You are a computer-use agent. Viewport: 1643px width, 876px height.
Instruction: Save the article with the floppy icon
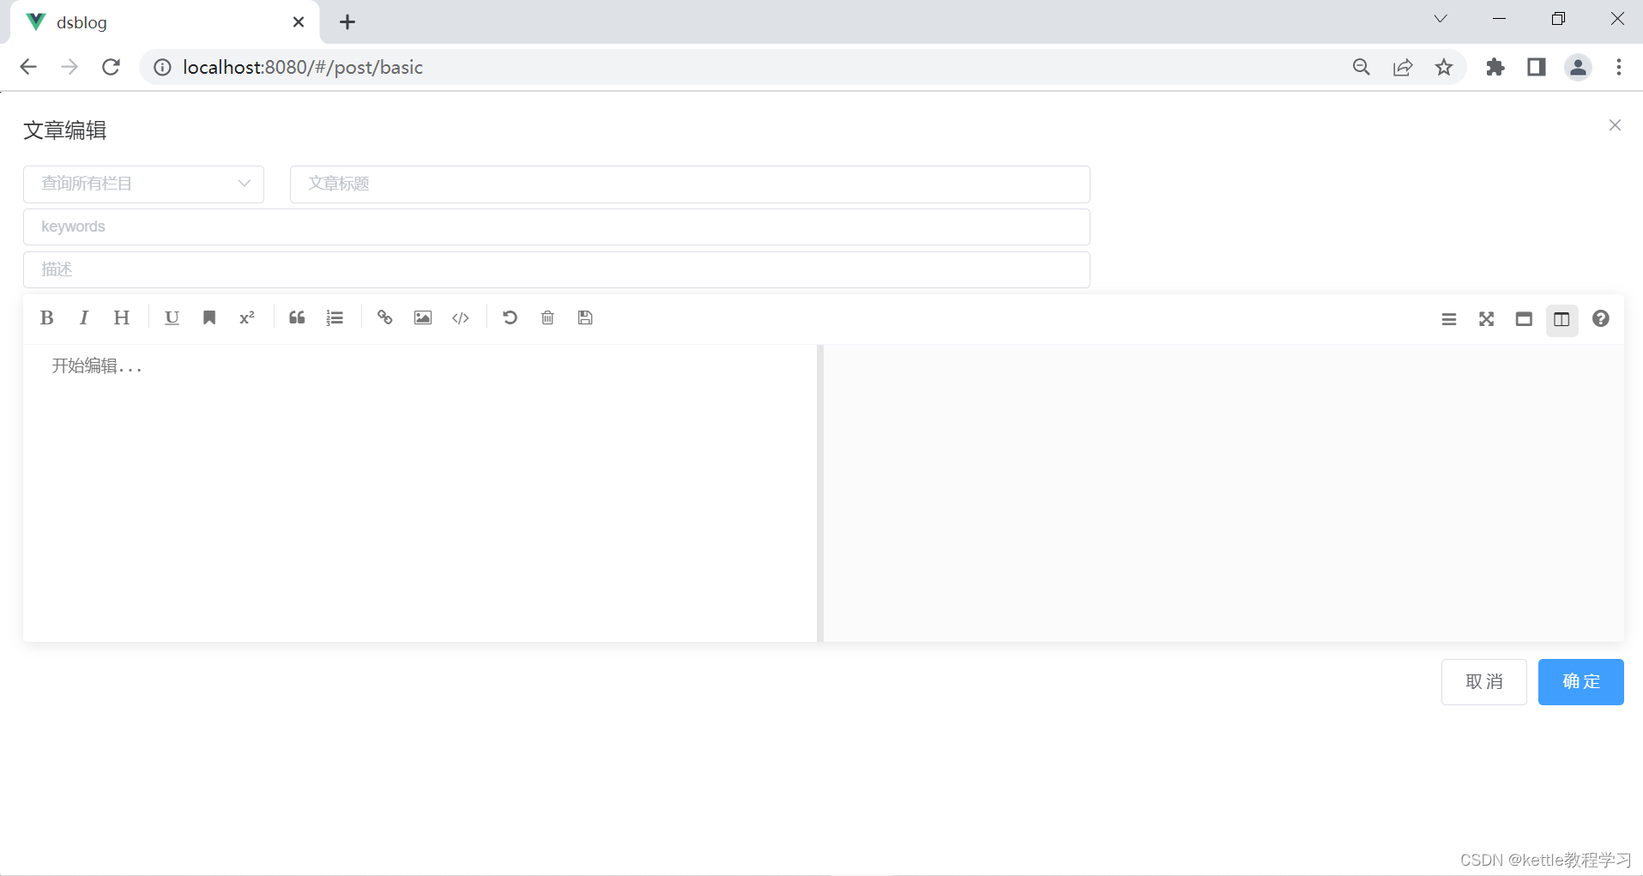[x=585, y=318]
